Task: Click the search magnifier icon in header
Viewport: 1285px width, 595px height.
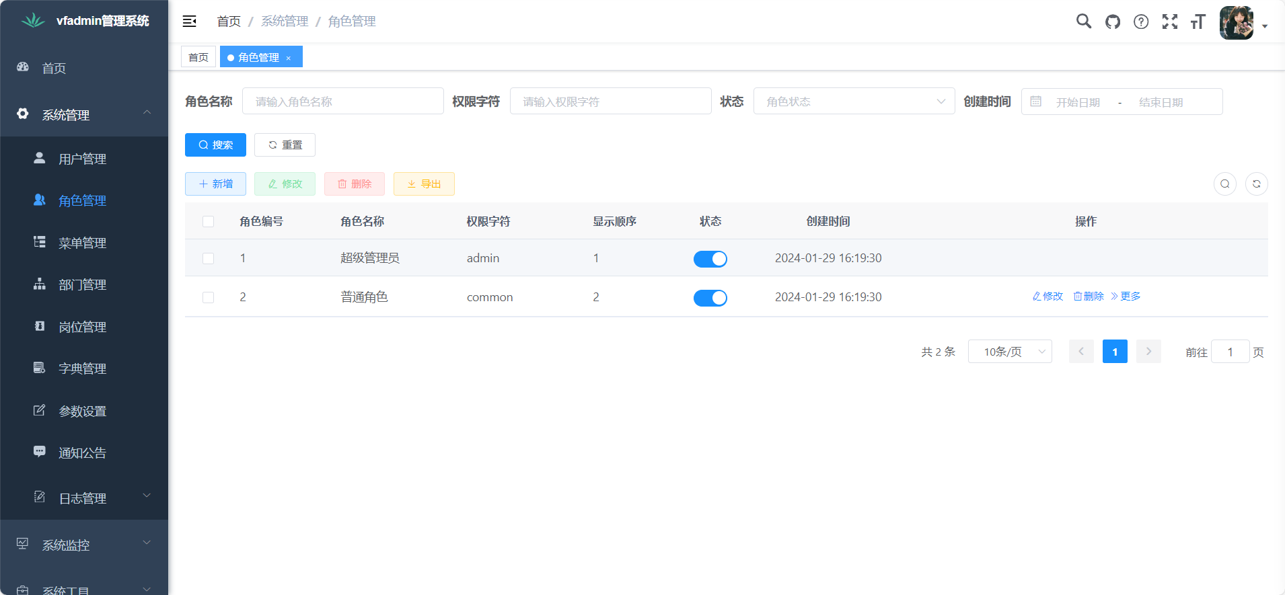Action: click(x=1083, y=22)
